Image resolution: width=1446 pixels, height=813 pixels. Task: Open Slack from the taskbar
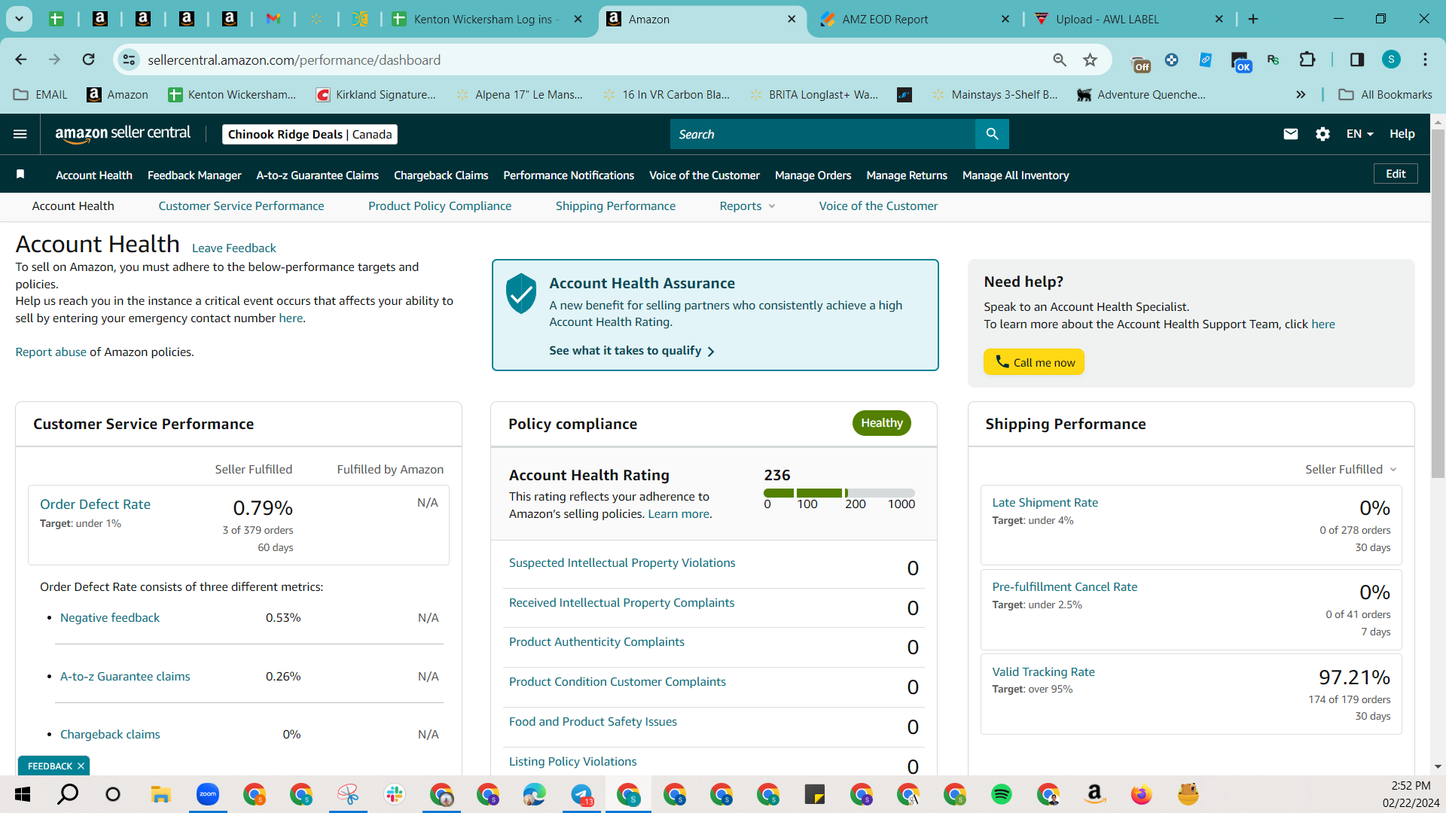(394, 794)
